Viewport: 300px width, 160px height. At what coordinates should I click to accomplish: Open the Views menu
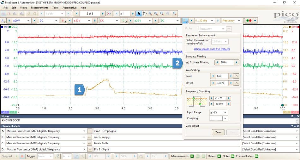23,8
